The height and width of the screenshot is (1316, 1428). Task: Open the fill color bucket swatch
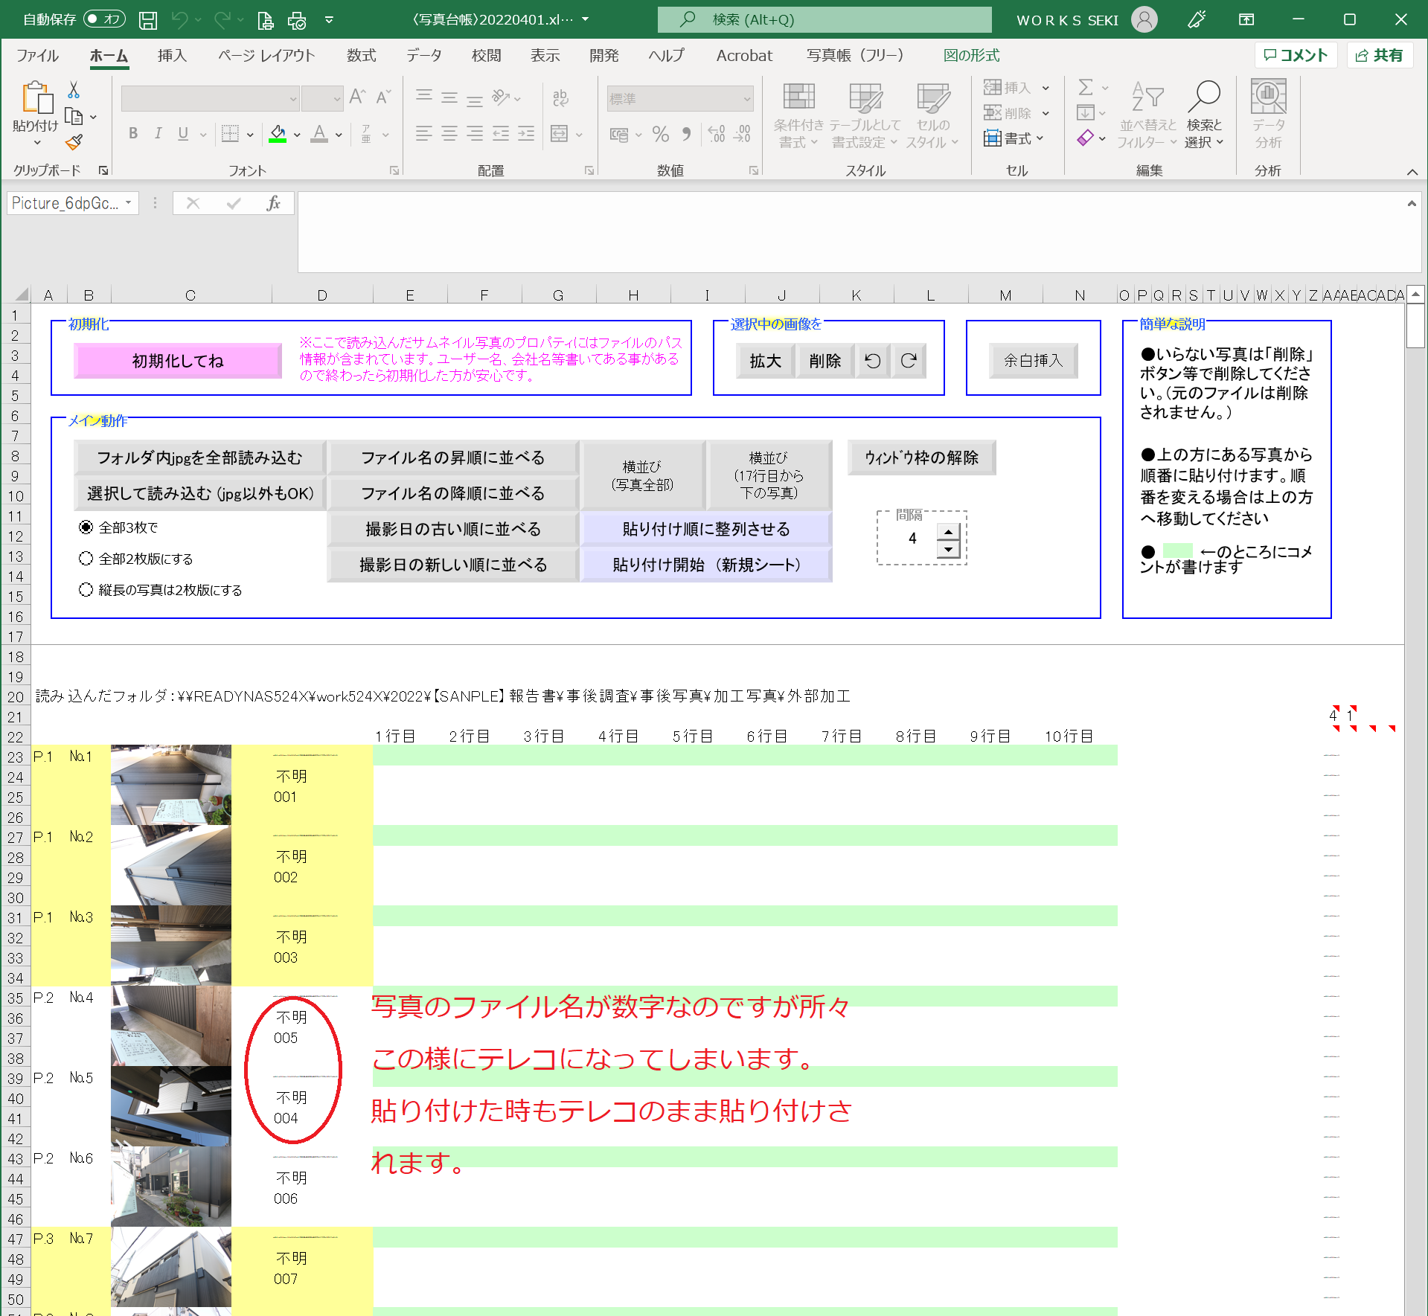(278, 134)
